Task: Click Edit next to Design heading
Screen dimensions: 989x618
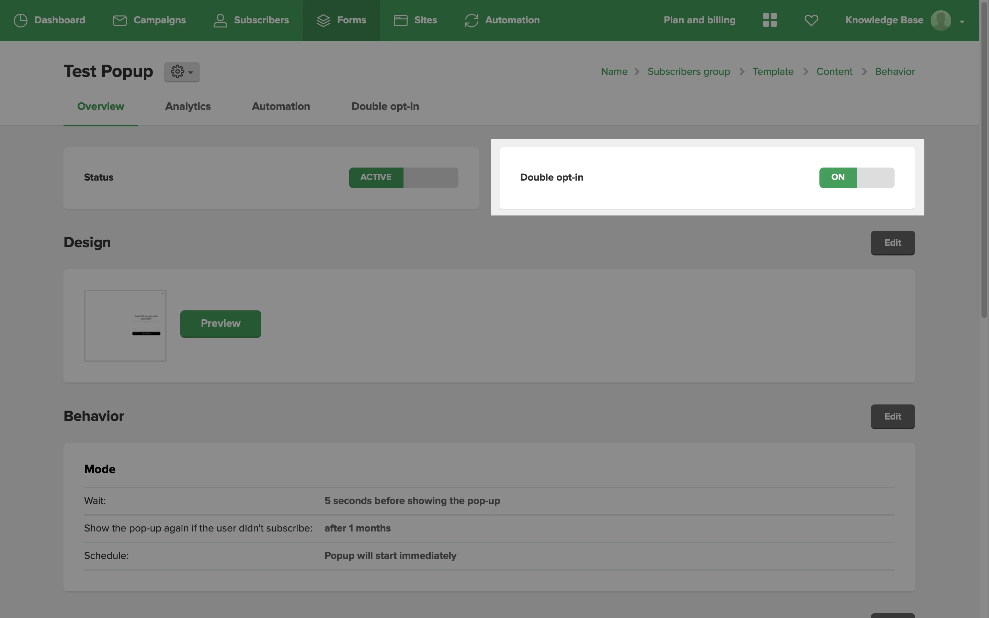Action: pyautogui.click(x=893, y=243)
